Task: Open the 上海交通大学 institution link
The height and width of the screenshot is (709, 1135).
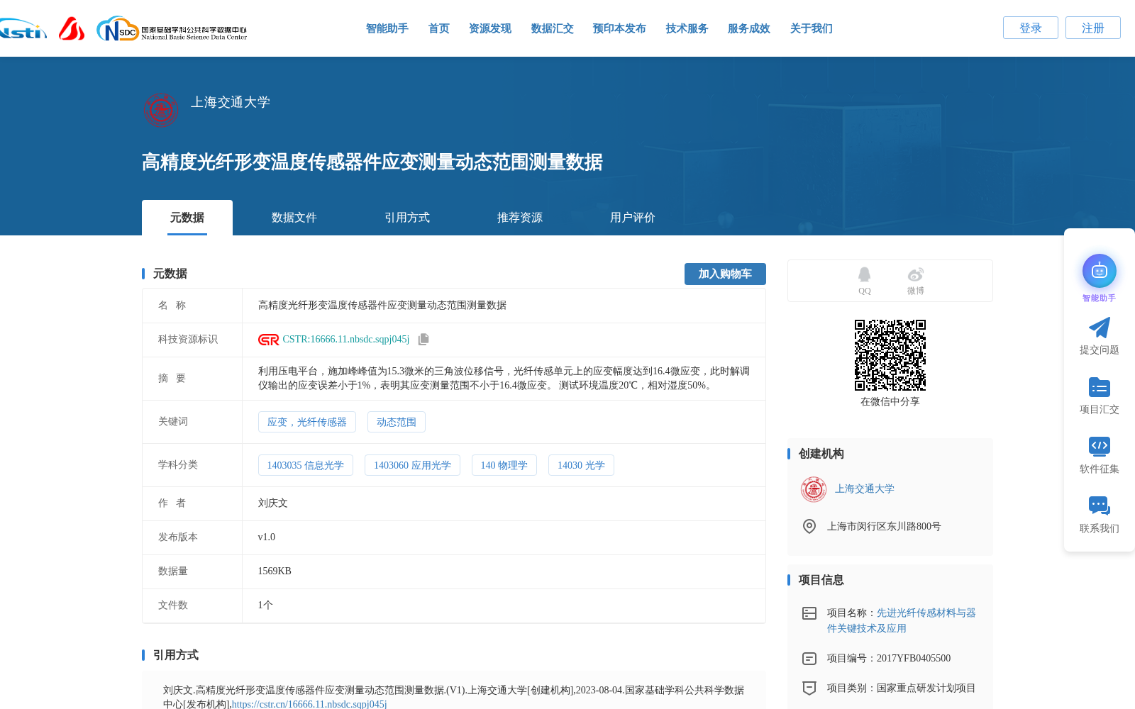Action: point(864,489)
